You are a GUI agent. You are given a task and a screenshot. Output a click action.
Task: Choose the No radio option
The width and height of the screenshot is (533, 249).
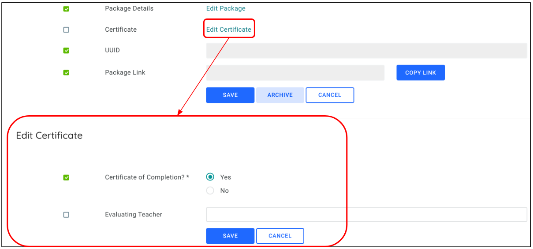[x=210, y=190]
